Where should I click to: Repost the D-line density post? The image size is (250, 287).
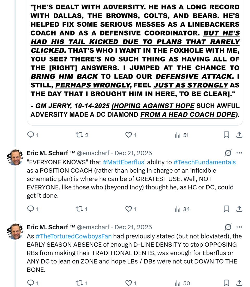pos(79,283)
